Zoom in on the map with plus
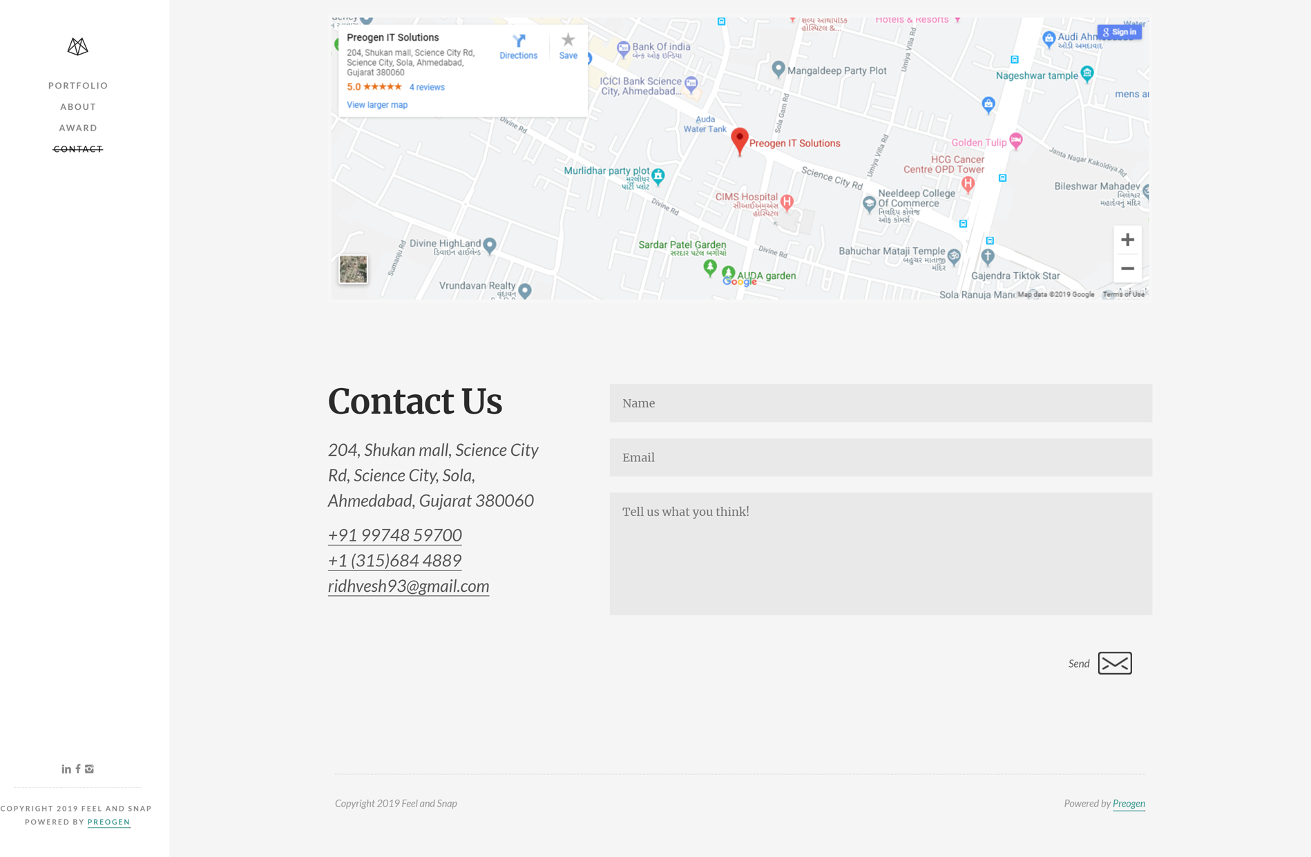The height and width of the screenshot is (857, 1311). coord(1127,240)
